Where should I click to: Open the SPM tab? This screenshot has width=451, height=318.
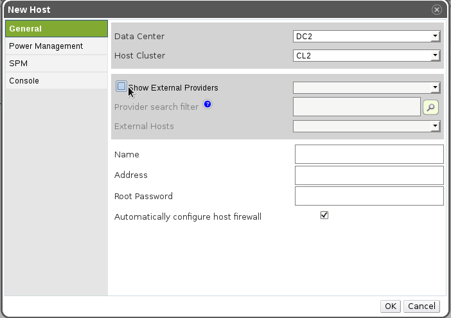(56, 64)
